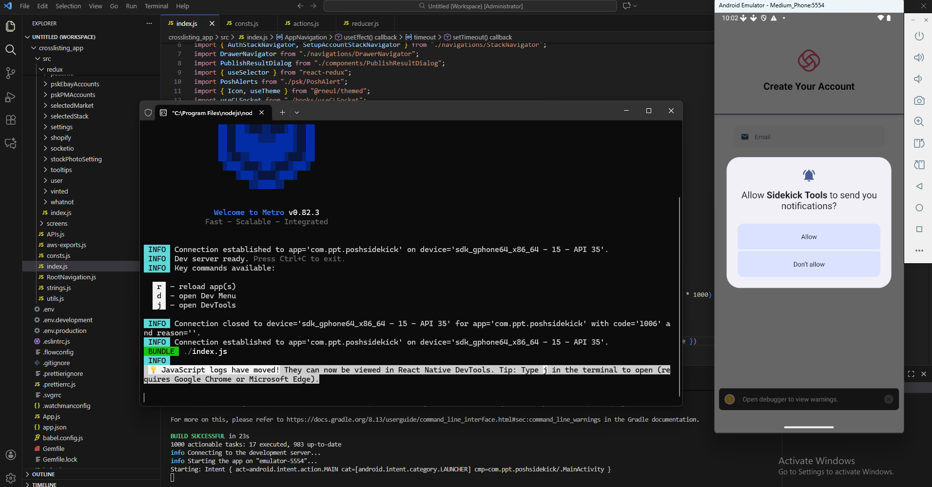Click the emulator zoom icon
Image resolution: width=932 pixels, height=487 pixels.
[x=919, y=122]
